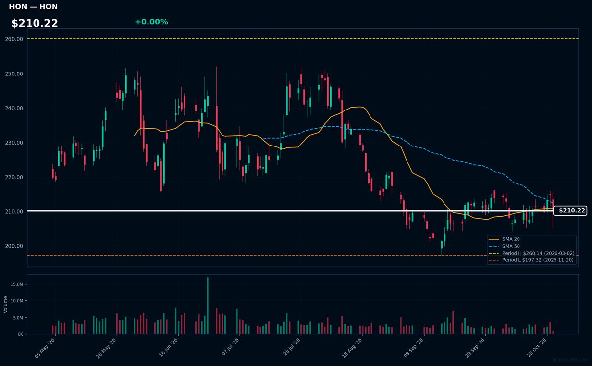Pick the 28 Jul '26 date label
Viewport: 592px width, 366px height.
291,348
